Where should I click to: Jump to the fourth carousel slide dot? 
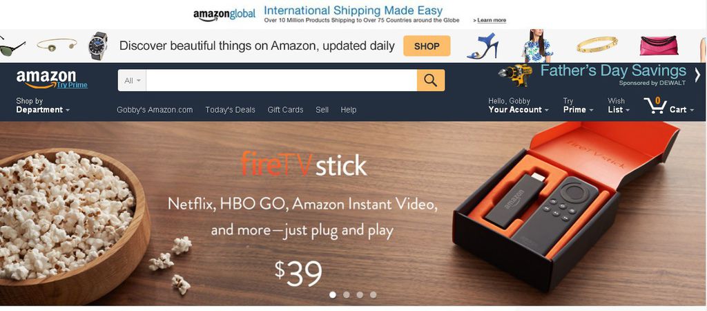coord(374,294)
